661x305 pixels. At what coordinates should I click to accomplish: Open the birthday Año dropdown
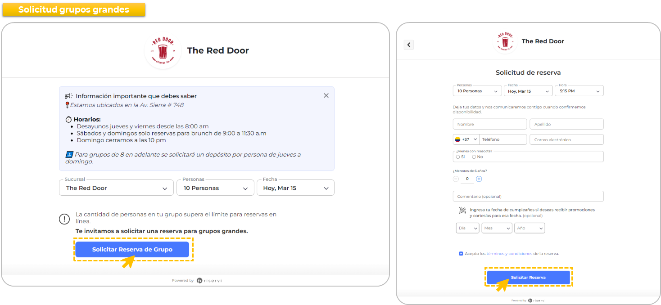click(x=530, y=228)
